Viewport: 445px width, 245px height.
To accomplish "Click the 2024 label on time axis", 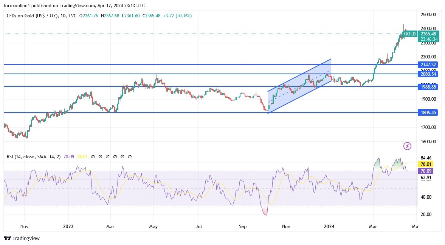I will coord(329,227).
